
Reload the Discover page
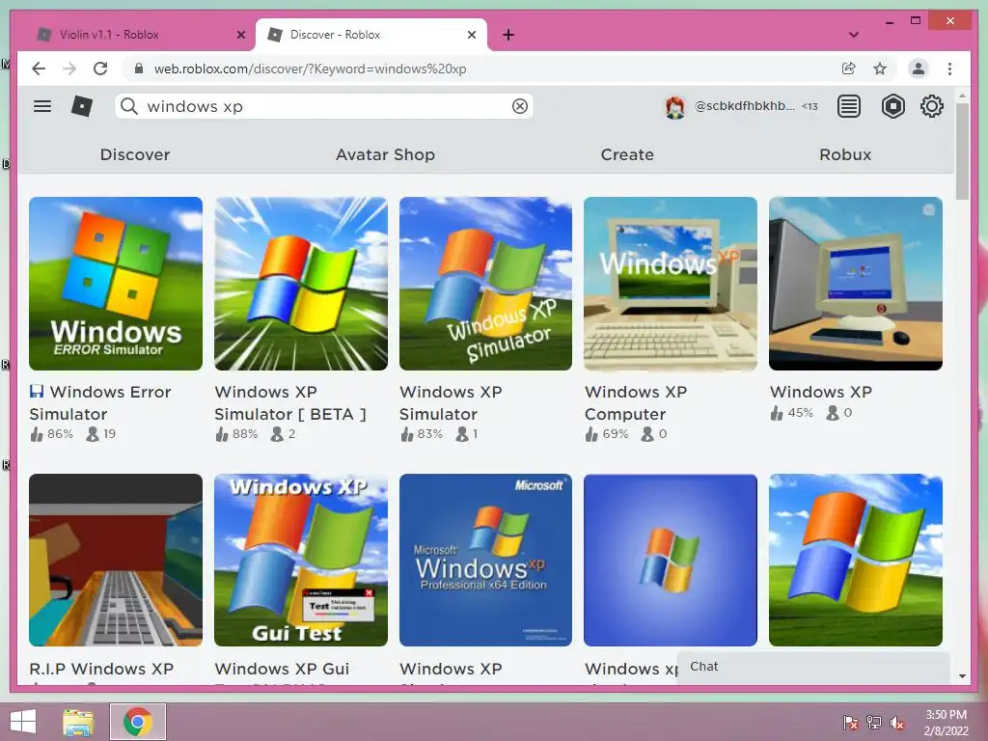tap(100, 69)
